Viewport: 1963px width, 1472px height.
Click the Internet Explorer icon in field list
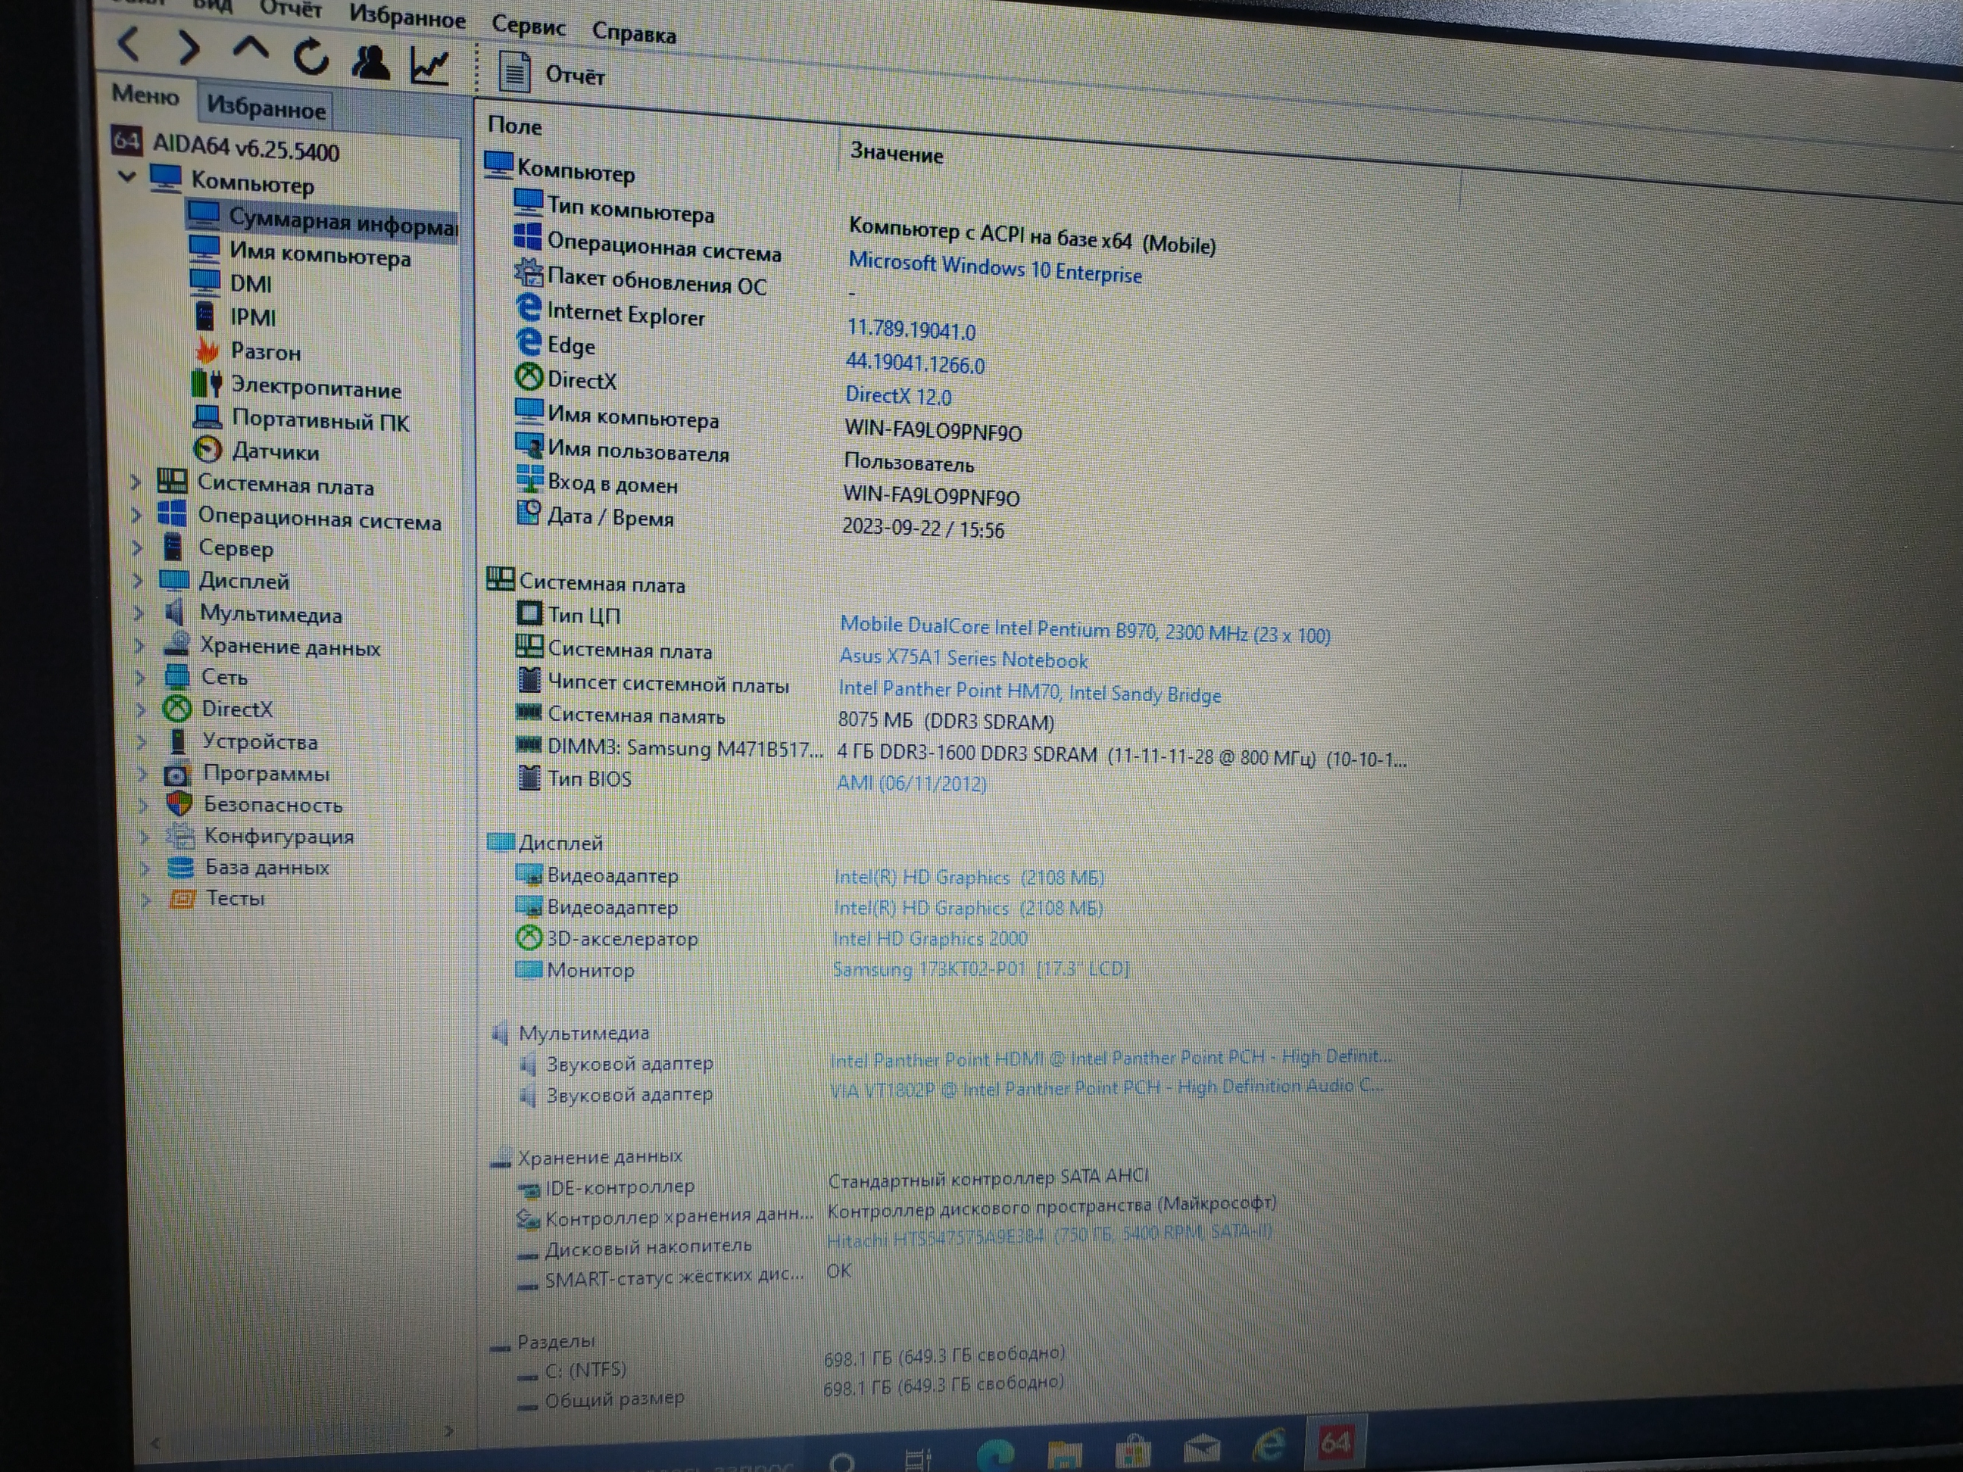pos(529,308)
